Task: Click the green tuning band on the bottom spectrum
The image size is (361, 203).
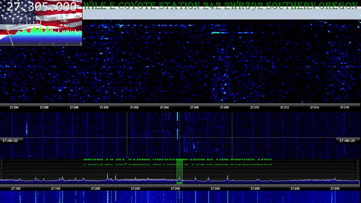Action: 179,171
